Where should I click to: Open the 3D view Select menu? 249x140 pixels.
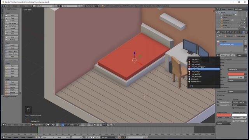click(16, 125)
